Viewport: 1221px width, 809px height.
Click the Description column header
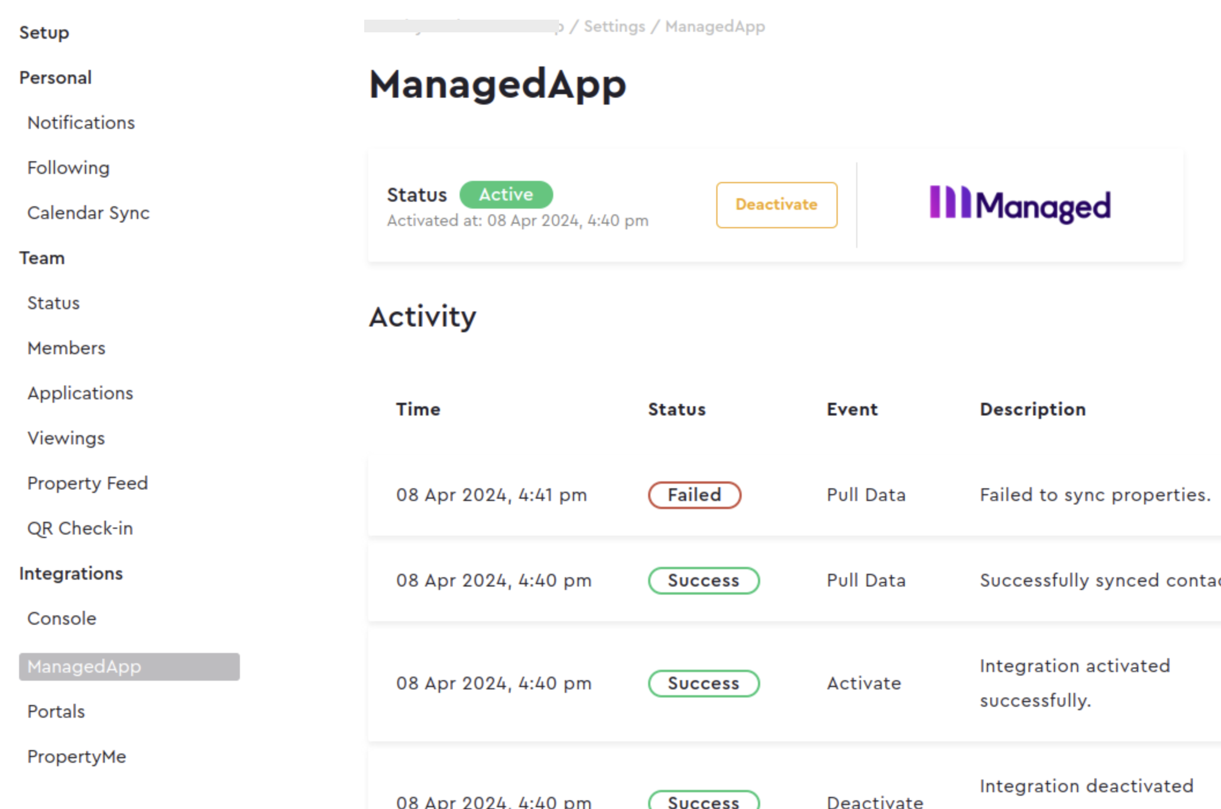coord(1033,409)
